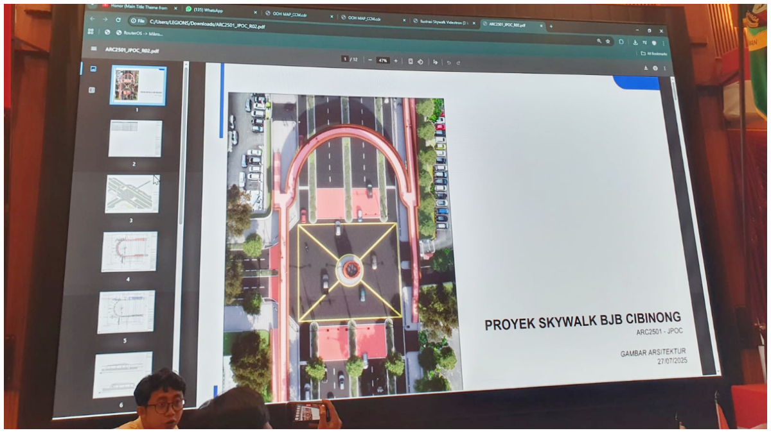
Task: Close the WhatsApp tab
Action: point(255,12)
